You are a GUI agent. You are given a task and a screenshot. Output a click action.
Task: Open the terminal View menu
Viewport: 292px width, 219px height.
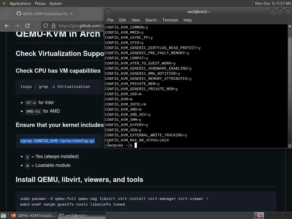click(x=135, y=20)
